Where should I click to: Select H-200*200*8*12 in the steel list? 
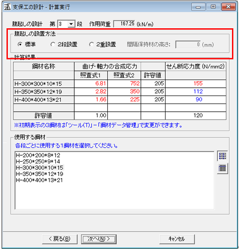click(x=38, y=155)
